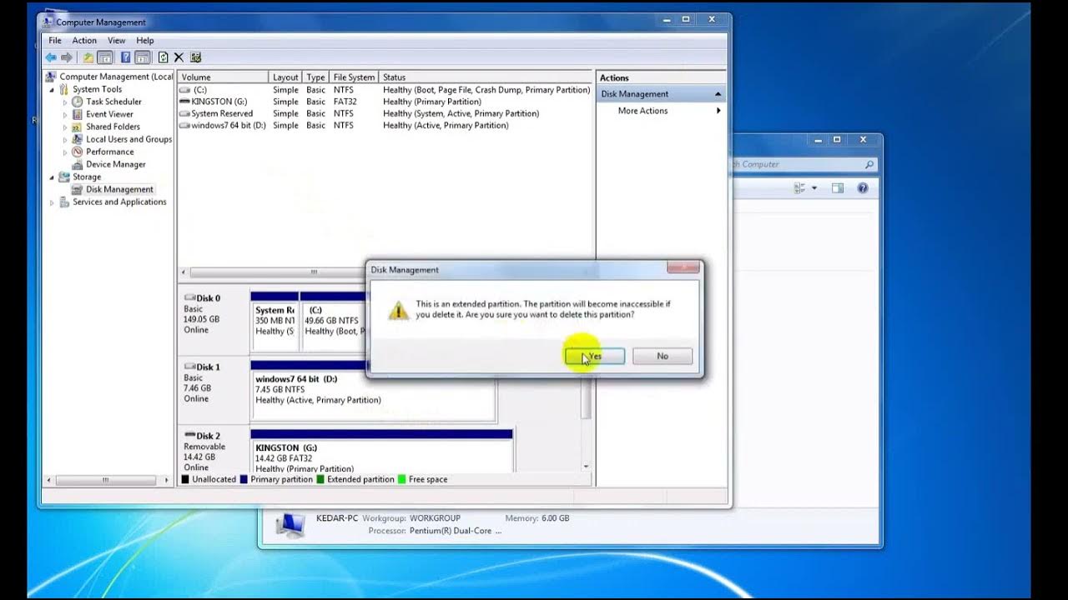Open the blue Help toolbar icon

point(126,57)
